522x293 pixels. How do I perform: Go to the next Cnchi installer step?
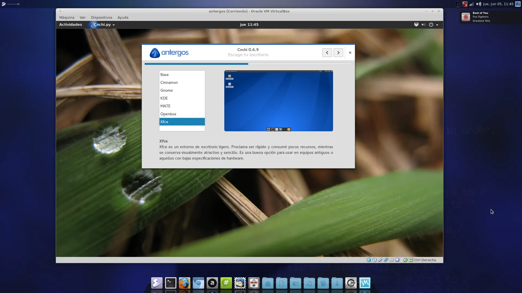pos(338,53)
